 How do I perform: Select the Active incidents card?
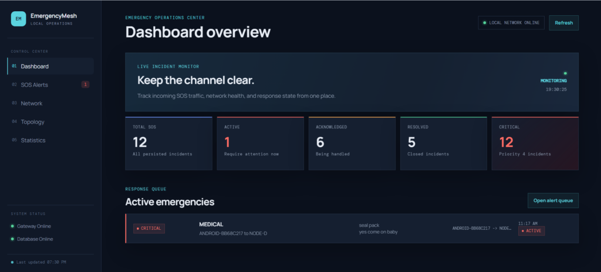260,143
